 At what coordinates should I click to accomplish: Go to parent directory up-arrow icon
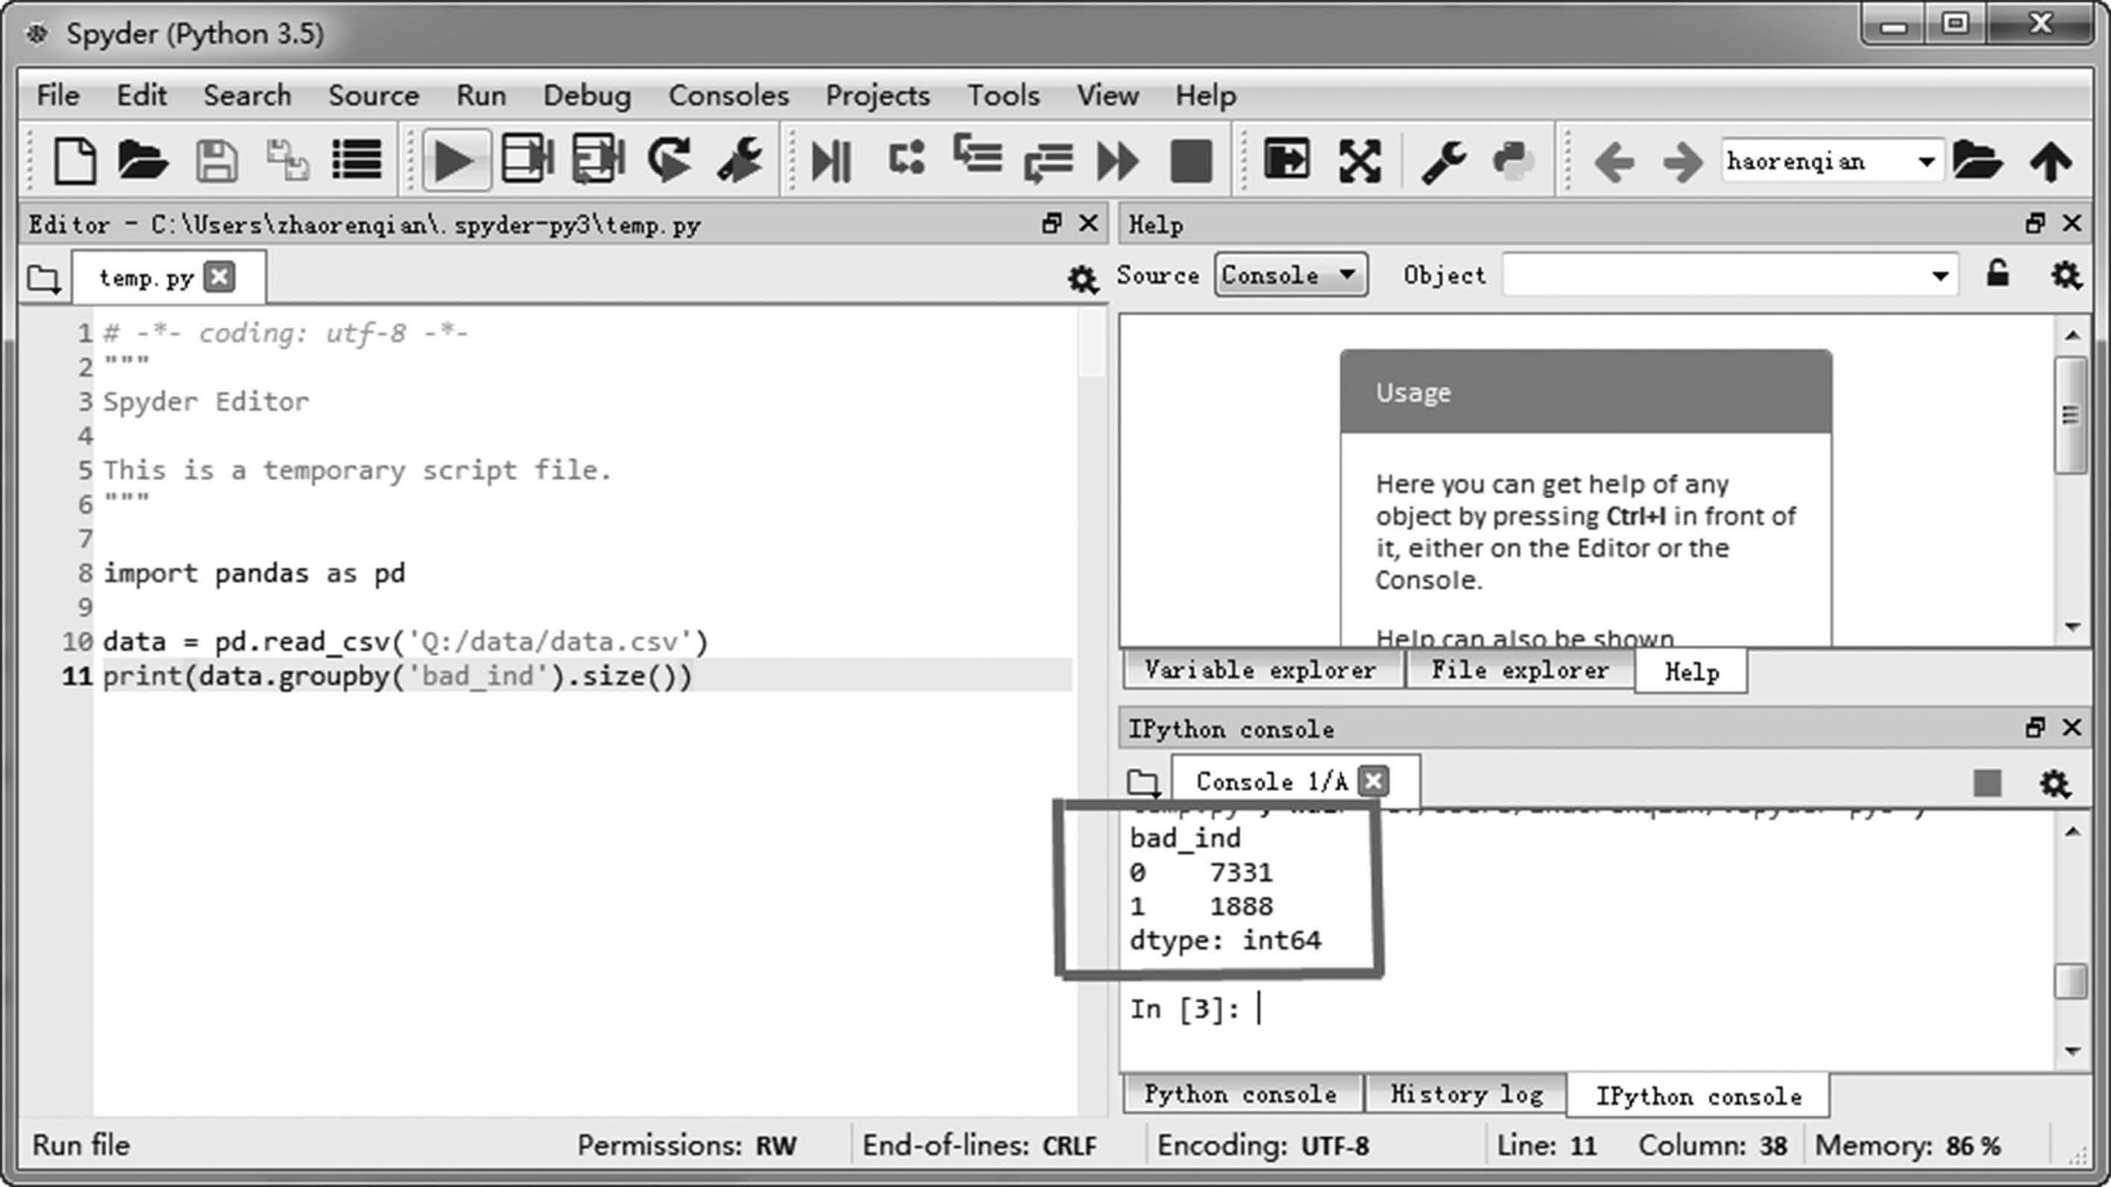point(2051,161)
